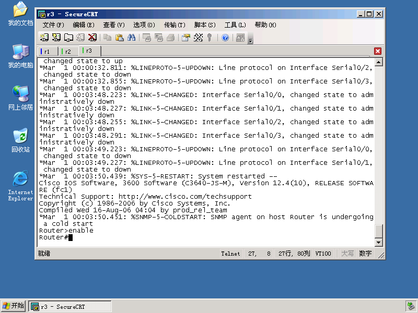Viewport: 418px width, 313px height.
Task: Click the Copy toolbar icon
Action: pyautogui.click(x=108, y=38)
